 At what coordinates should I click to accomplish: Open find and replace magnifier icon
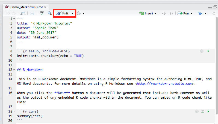tap(49, 13)
